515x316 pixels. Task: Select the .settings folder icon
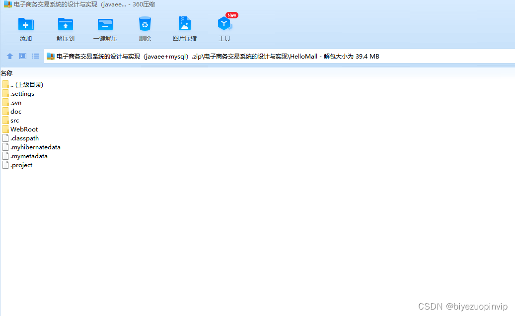coord(5,94)
